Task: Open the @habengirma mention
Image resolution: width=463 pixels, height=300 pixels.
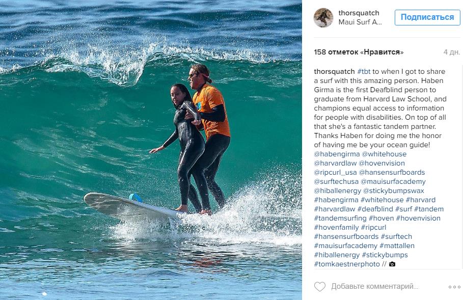Action: [337, 154]
